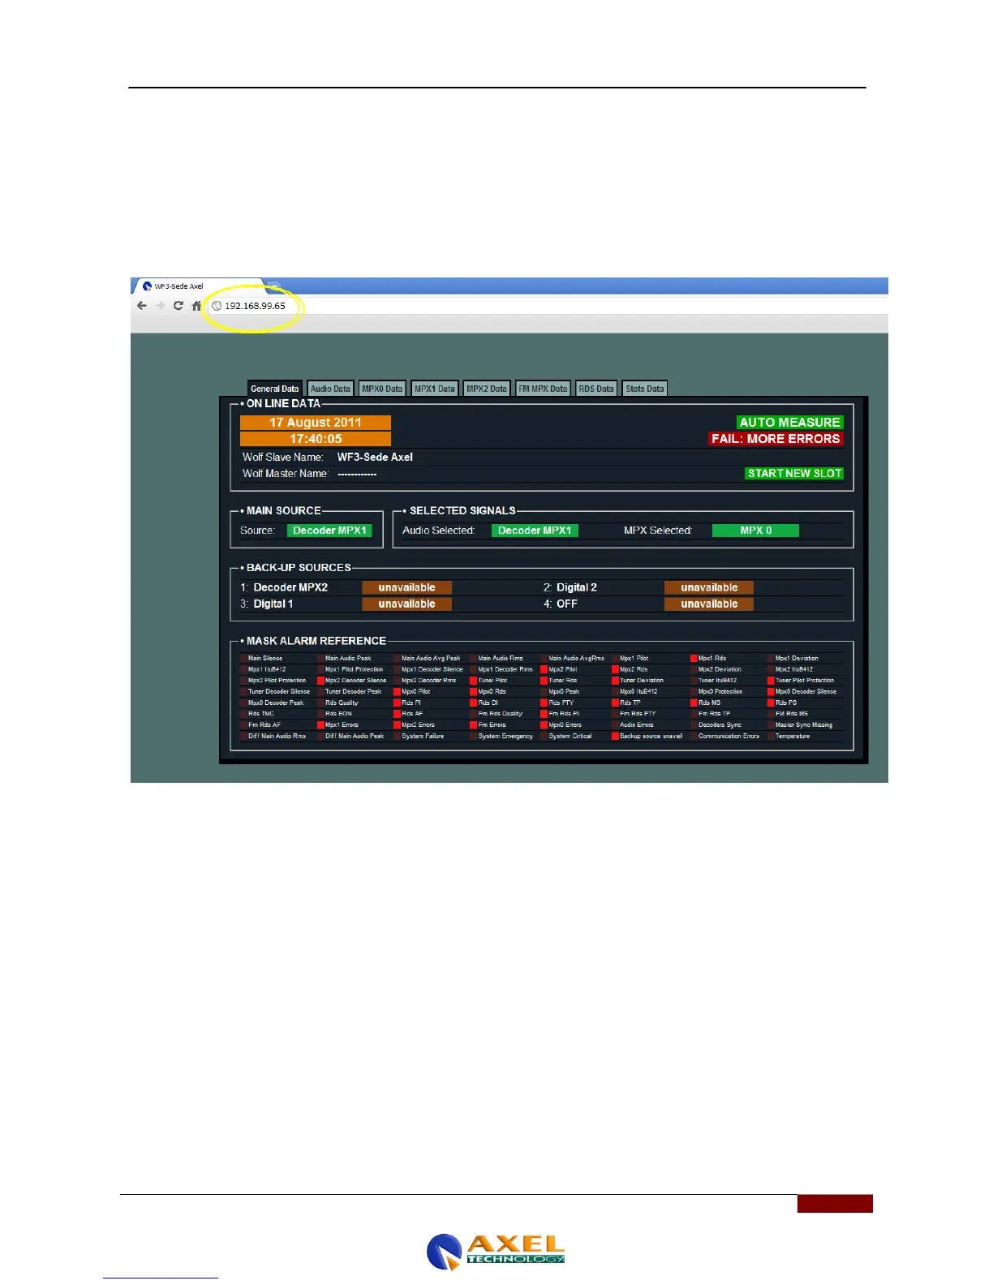Click the Master Sync Missing alarm label
Viewport: 993px width, 1285px height.
coord(803,725)
